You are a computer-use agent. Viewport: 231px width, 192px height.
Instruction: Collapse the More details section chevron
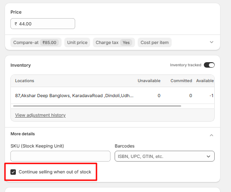pyautogui.click(x=212, y=135)
